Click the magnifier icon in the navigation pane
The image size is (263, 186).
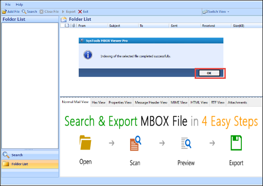click(6, 155)
